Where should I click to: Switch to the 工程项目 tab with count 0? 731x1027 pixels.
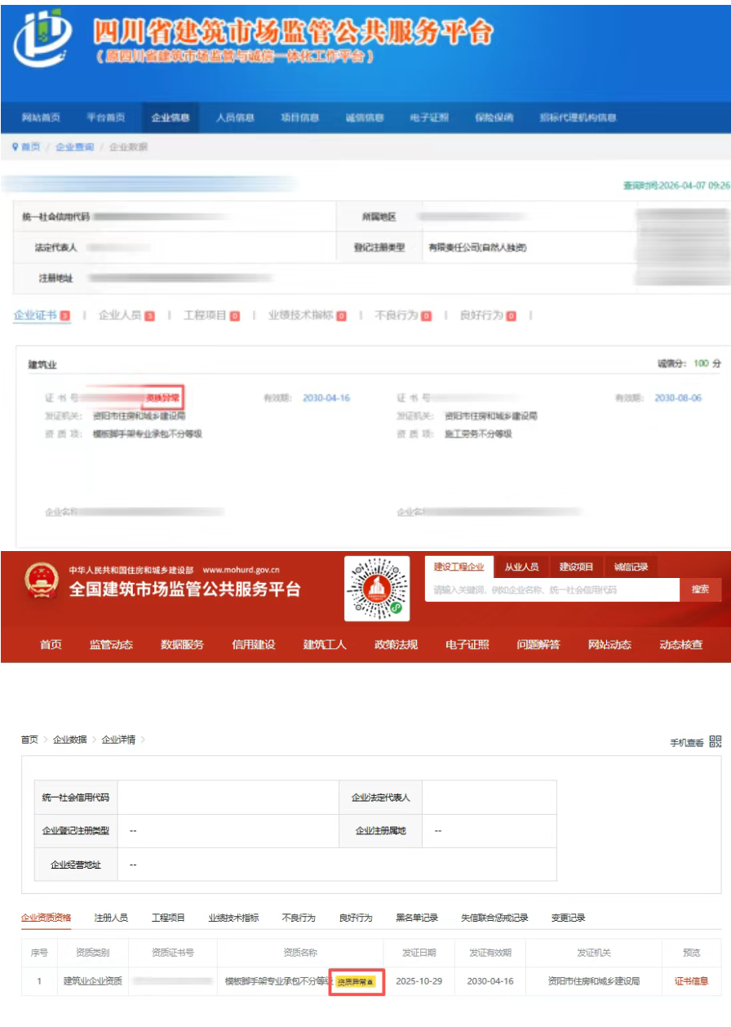coord(211,315)
